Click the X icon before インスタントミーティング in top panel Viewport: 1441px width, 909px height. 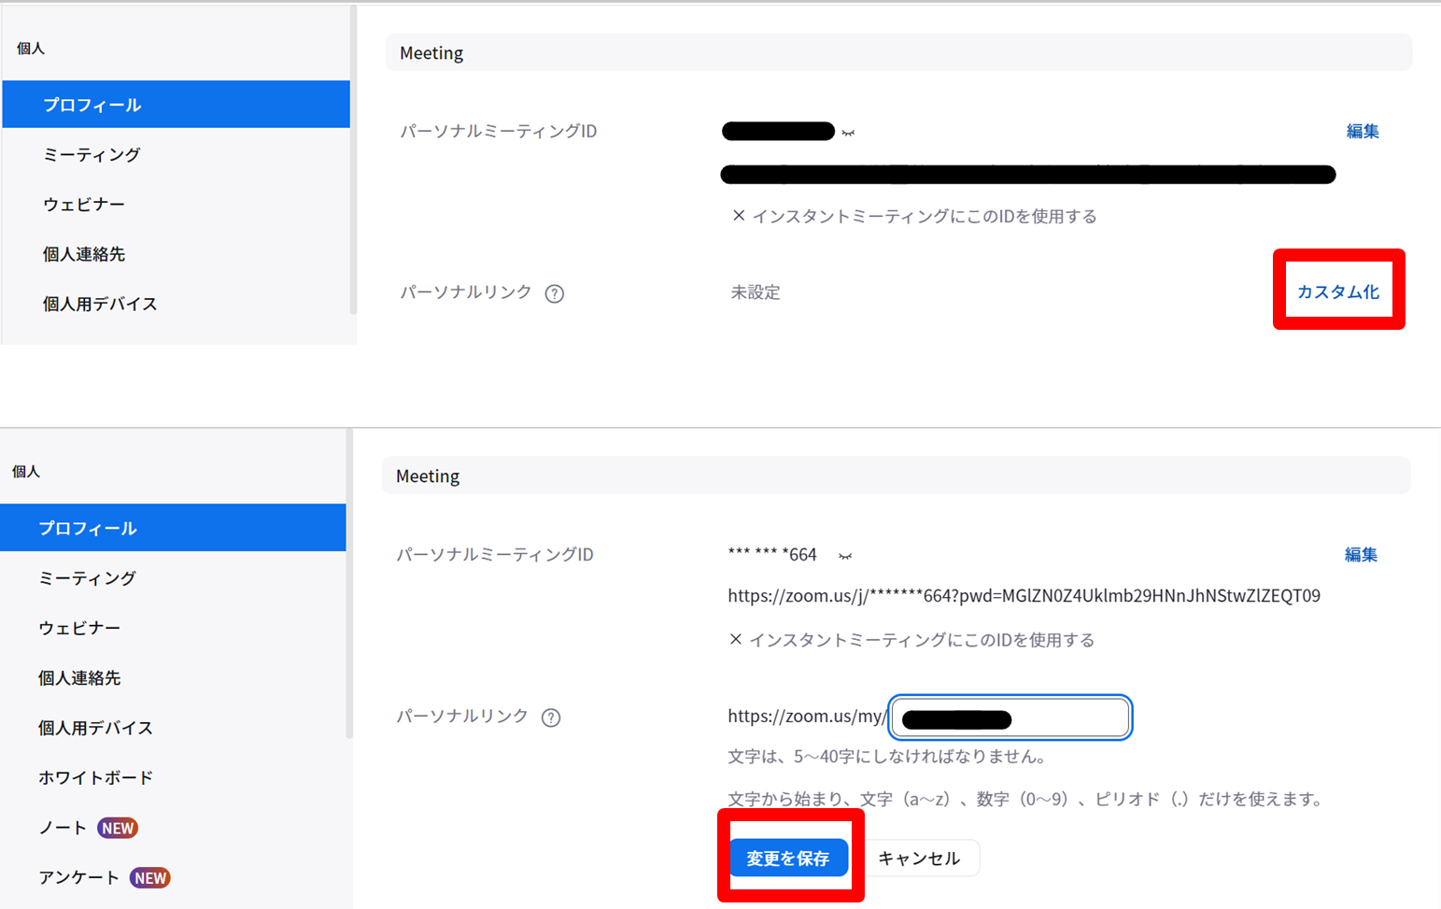739,216
